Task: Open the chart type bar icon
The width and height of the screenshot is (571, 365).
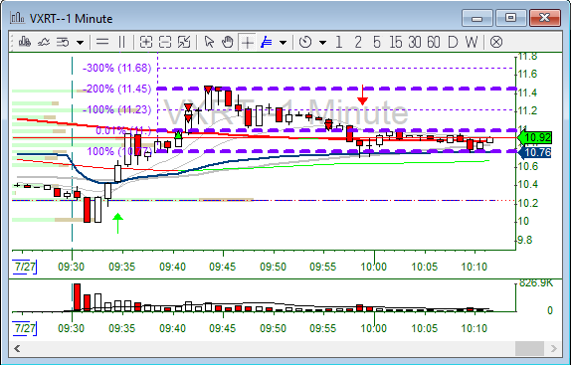Action: [x=25, y=42]
